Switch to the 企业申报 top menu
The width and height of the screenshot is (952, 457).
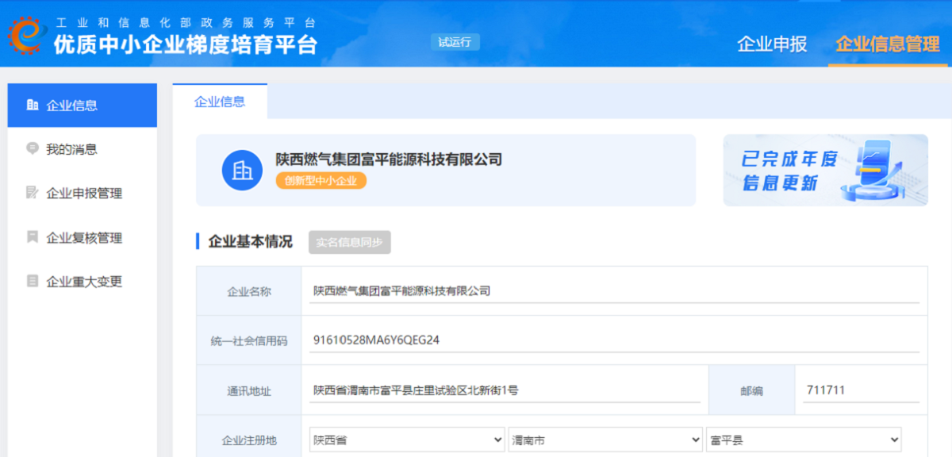tap(772, 44)
